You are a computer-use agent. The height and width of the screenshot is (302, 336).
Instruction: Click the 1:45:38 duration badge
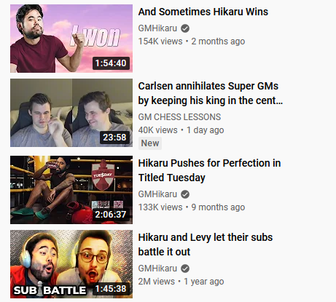coord(111,289)
